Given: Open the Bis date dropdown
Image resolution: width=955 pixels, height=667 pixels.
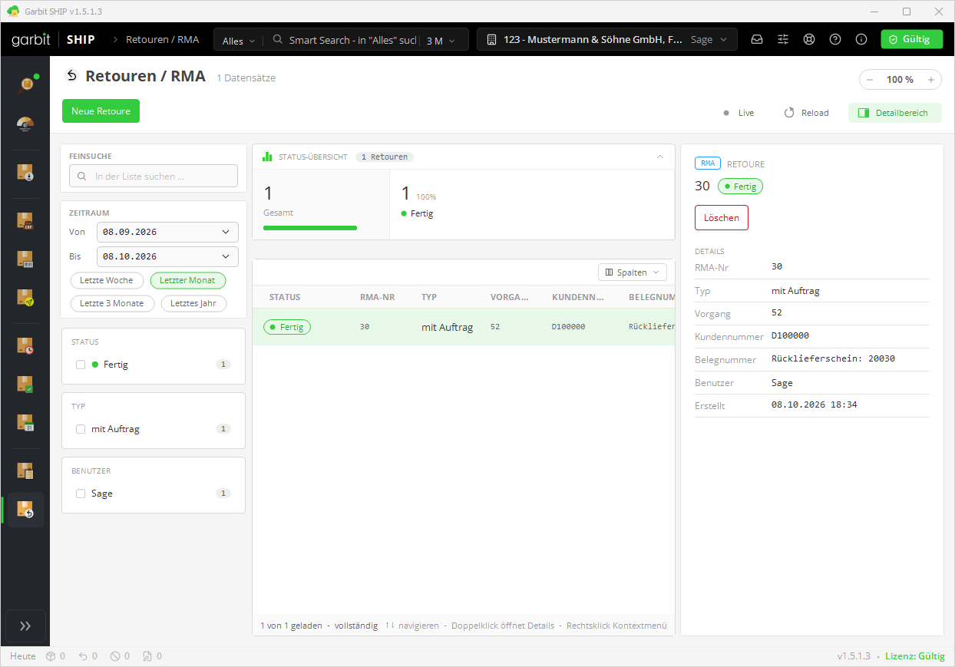Looking at the screenshot, I should 167,256.
